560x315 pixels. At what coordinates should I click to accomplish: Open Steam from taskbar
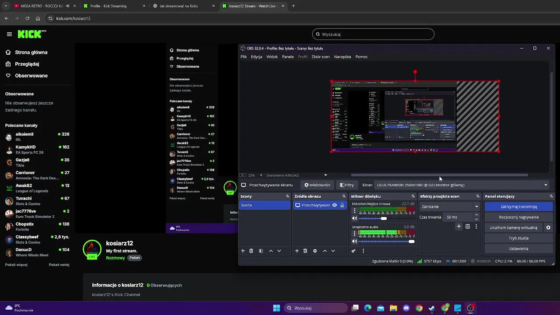tap(432, 308)
